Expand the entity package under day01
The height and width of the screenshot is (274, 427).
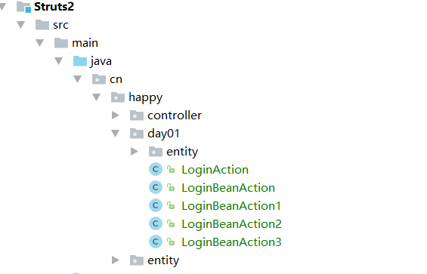click(135, 152)
